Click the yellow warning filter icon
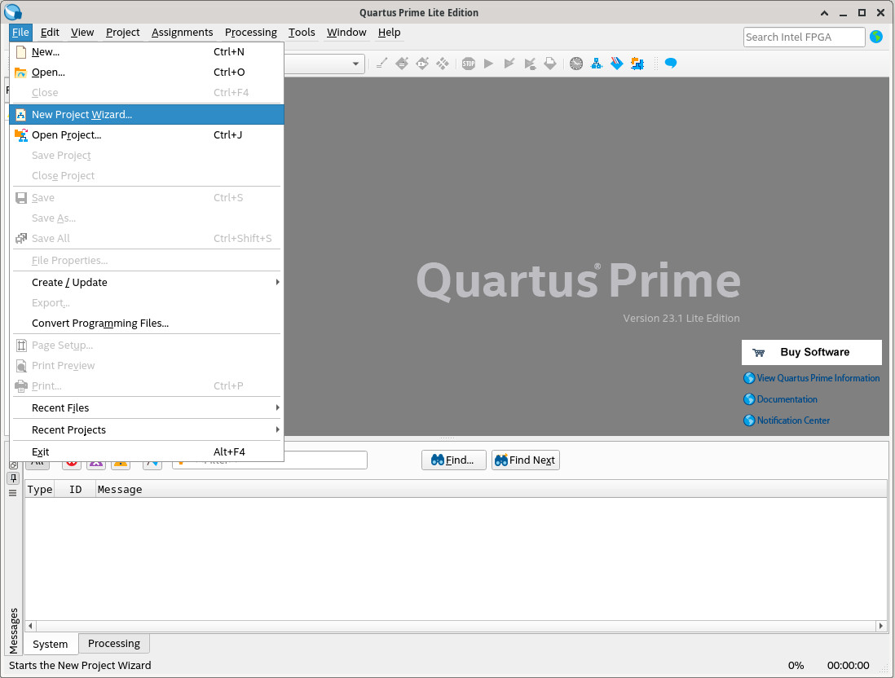 pos(121,464)
